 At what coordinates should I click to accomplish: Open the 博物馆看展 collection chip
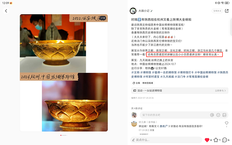[143, 83]
